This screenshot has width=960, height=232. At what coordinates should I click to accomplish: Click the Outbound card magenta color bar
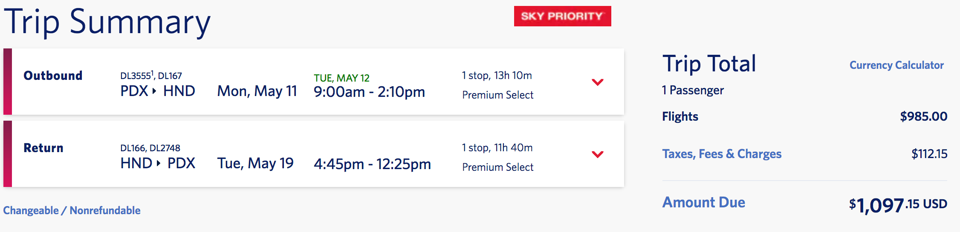click(x=8, y=82)
